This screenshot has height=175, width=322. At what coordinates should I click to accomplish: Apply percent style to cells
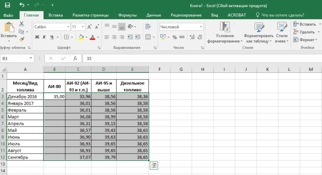click(x=174, y=37)
